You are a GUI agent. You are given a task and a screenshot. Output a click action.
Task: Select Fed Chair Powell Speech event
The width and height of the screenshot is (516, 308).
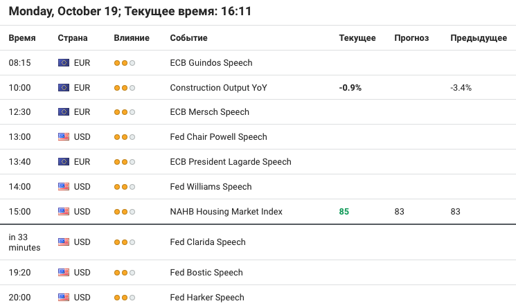(218, 137)
